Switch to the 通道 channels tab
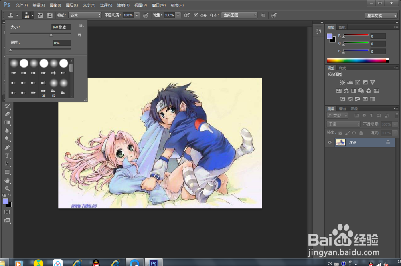Viewport: 401px width, 266px height. point(342,109)
